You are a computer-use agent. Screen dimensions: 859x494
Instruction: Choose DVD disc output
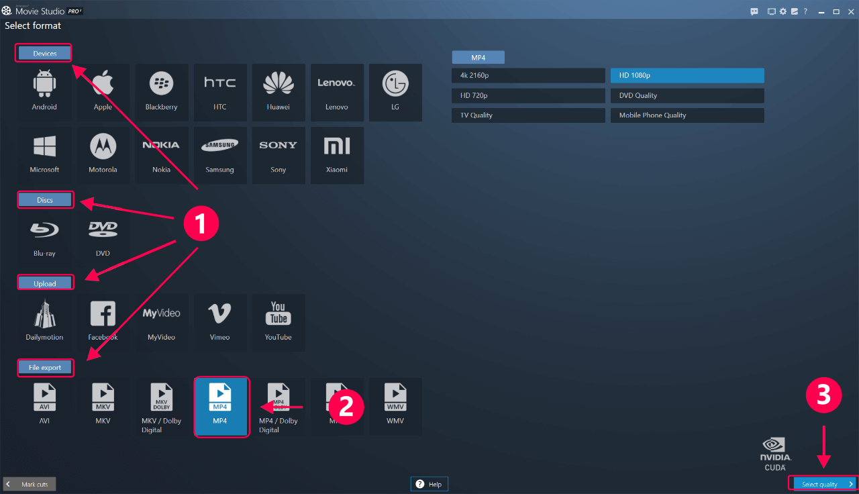103,239
